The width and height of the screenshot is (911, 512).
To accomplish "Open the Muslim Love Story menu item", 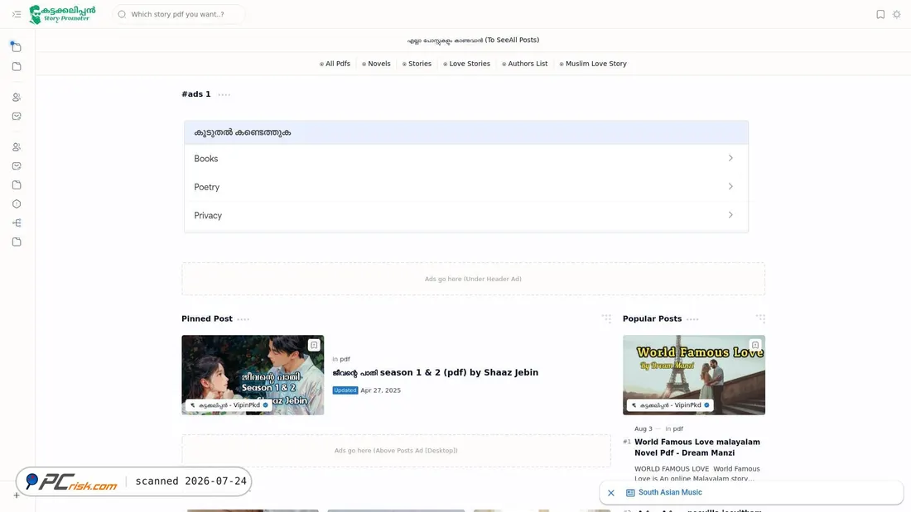I will pyautogui.click(x=593, y=64).
